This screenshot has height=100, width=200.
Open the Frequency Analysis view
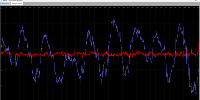pyautogui.click(x=17, y=3)
